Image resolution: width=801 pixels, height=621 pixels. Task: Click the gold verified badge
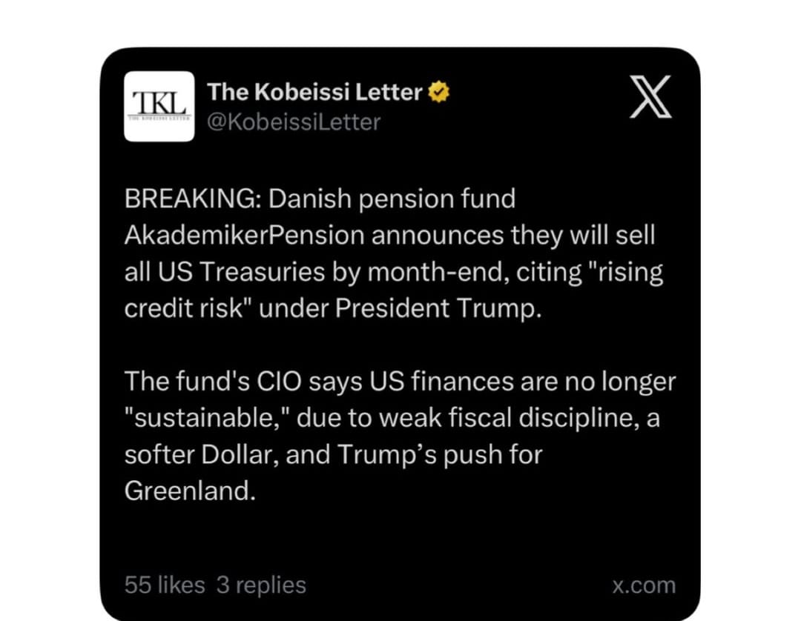[x=438, y=93]
